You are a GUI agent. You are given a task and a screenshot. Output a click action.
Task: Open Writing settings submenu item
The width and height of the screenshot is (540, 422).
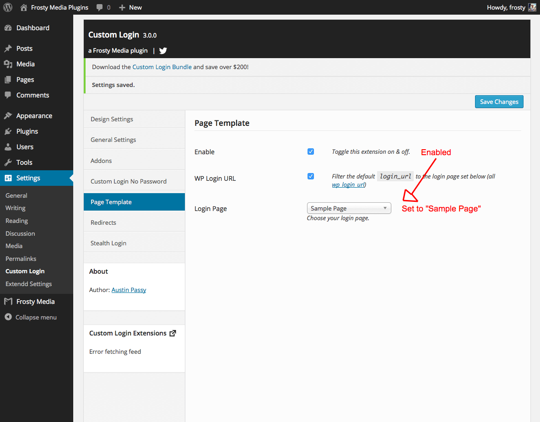click(x=16, y=208)
